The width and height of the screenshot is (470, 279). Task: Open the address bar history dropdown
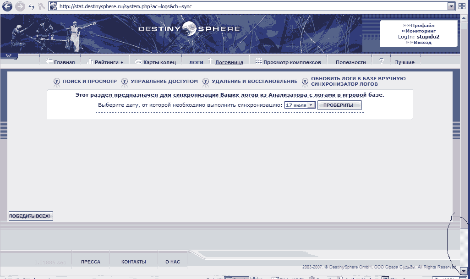(x=452, y=6)
